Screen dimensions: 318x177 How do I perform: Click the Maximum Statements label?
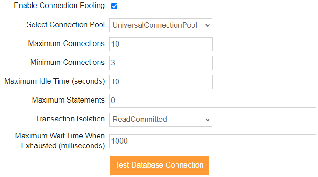(68, 100)
